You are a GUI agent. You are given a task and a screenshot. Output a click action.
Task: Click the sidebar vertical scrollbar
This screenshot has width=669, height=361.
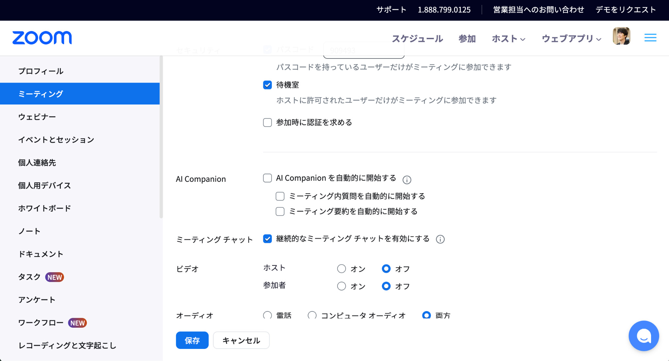tap(161, 137)
